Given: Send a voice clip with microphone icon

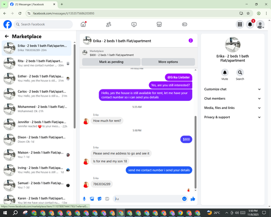Looking at the screenshot, I should pos(84,199).
